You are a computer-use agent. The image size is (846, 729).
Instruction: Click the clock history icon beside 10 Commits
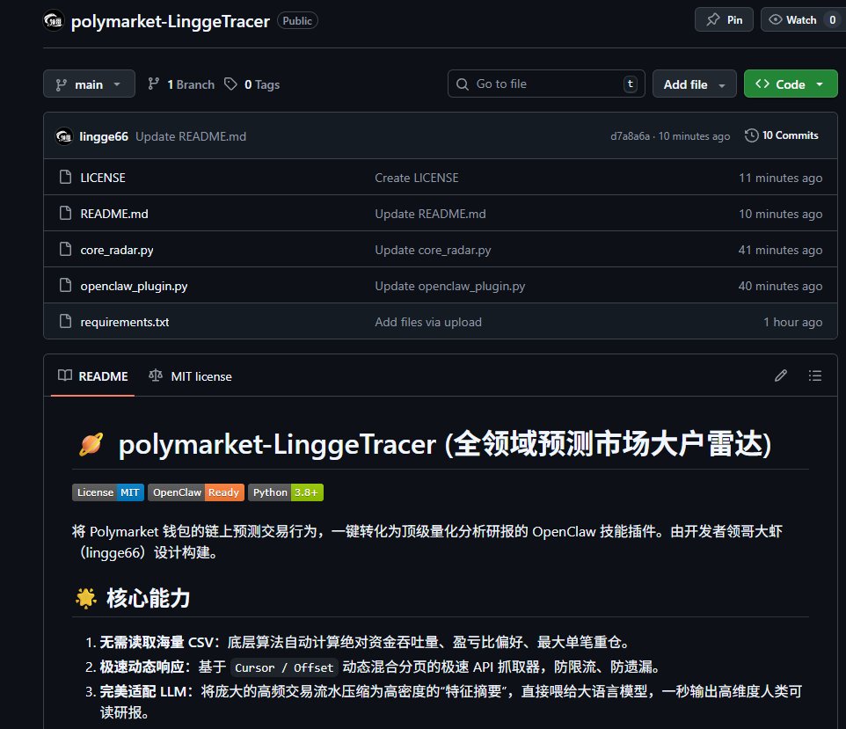pyautogui.click(x=752, y=135)
